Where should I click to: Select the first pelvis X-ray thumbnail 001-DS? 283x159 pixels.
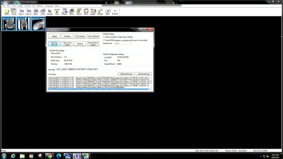click(9, 23)
